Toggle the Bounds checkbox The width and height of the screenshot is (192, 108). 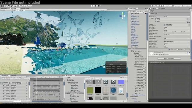[184, 50]
